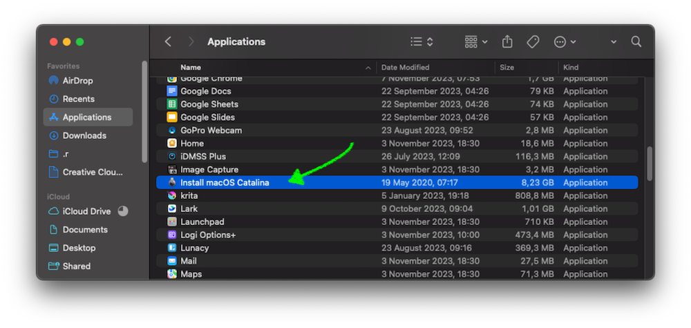Image resolution: width=691 pixels, height=328 pixels.
Task: Click the Google Sheets app icon
Action: click(x=172, y=104)
